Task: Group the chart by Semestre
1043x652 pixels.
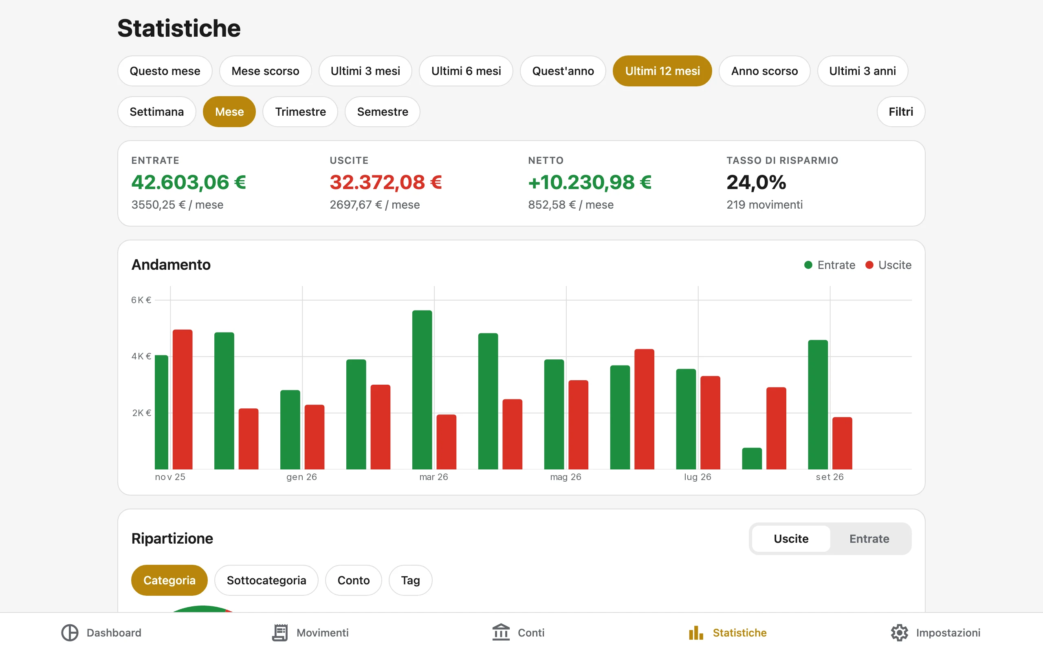Action: point(383,112)
